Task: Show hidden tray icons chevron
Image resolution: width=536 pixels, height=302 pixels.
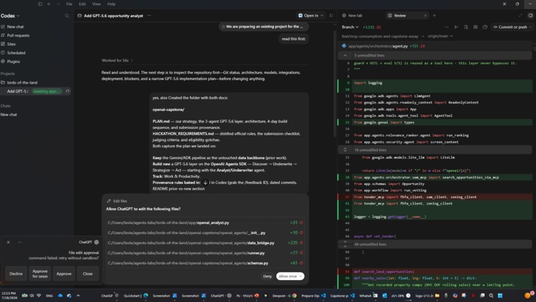Action: pos(78,296)
